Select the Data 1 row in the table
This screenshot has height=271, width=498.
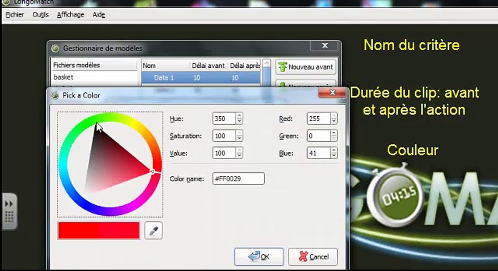point(201,78)
